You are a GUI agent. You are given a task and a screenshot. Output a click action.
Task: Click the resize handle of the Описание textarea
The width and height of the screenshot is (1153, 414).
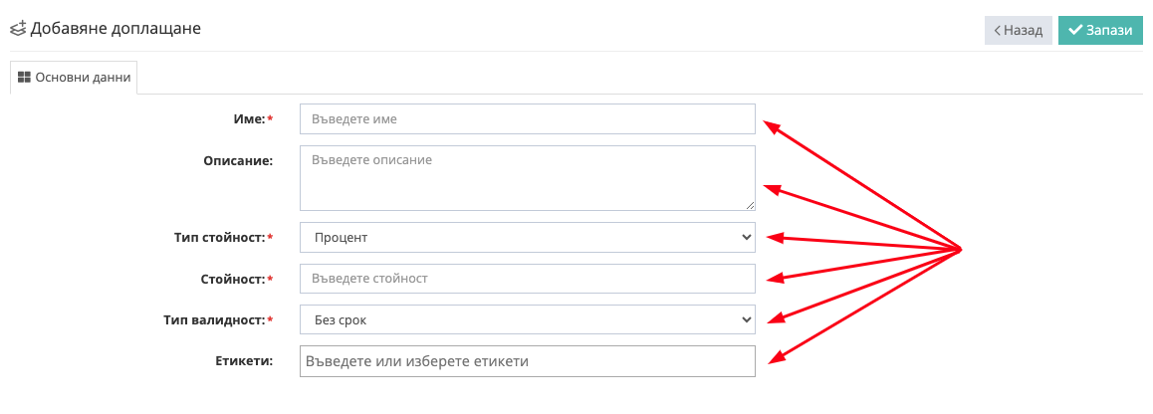[x=750, y=205]
